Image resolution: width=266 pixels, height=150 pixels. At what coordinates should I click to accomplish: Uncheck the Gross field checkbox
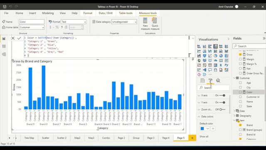(240, 55)
